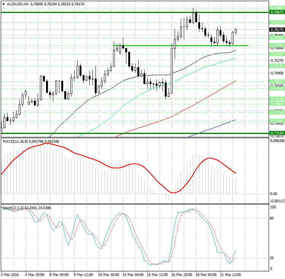Click the 21 Mar 12:00 time label
The width and height of the screenshot is (285, 279).
pyautogui.click(x=231, y=275)
